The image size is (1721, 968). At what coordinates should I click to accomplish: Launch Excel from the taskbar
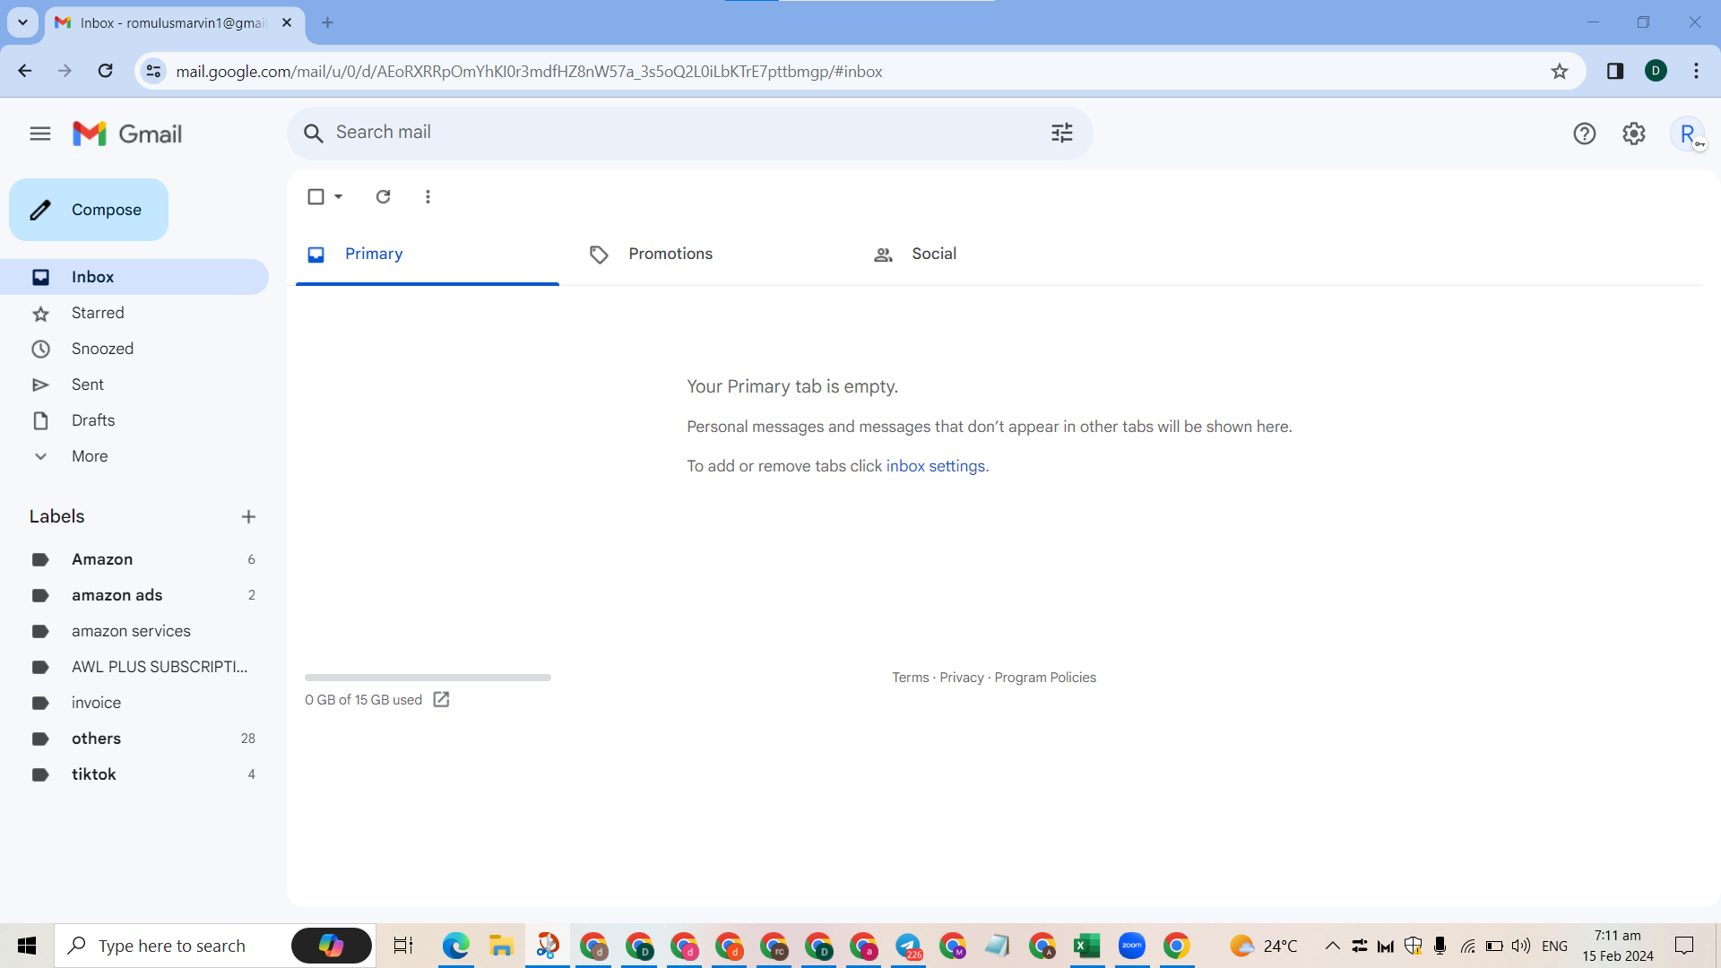click(1087, 946)
